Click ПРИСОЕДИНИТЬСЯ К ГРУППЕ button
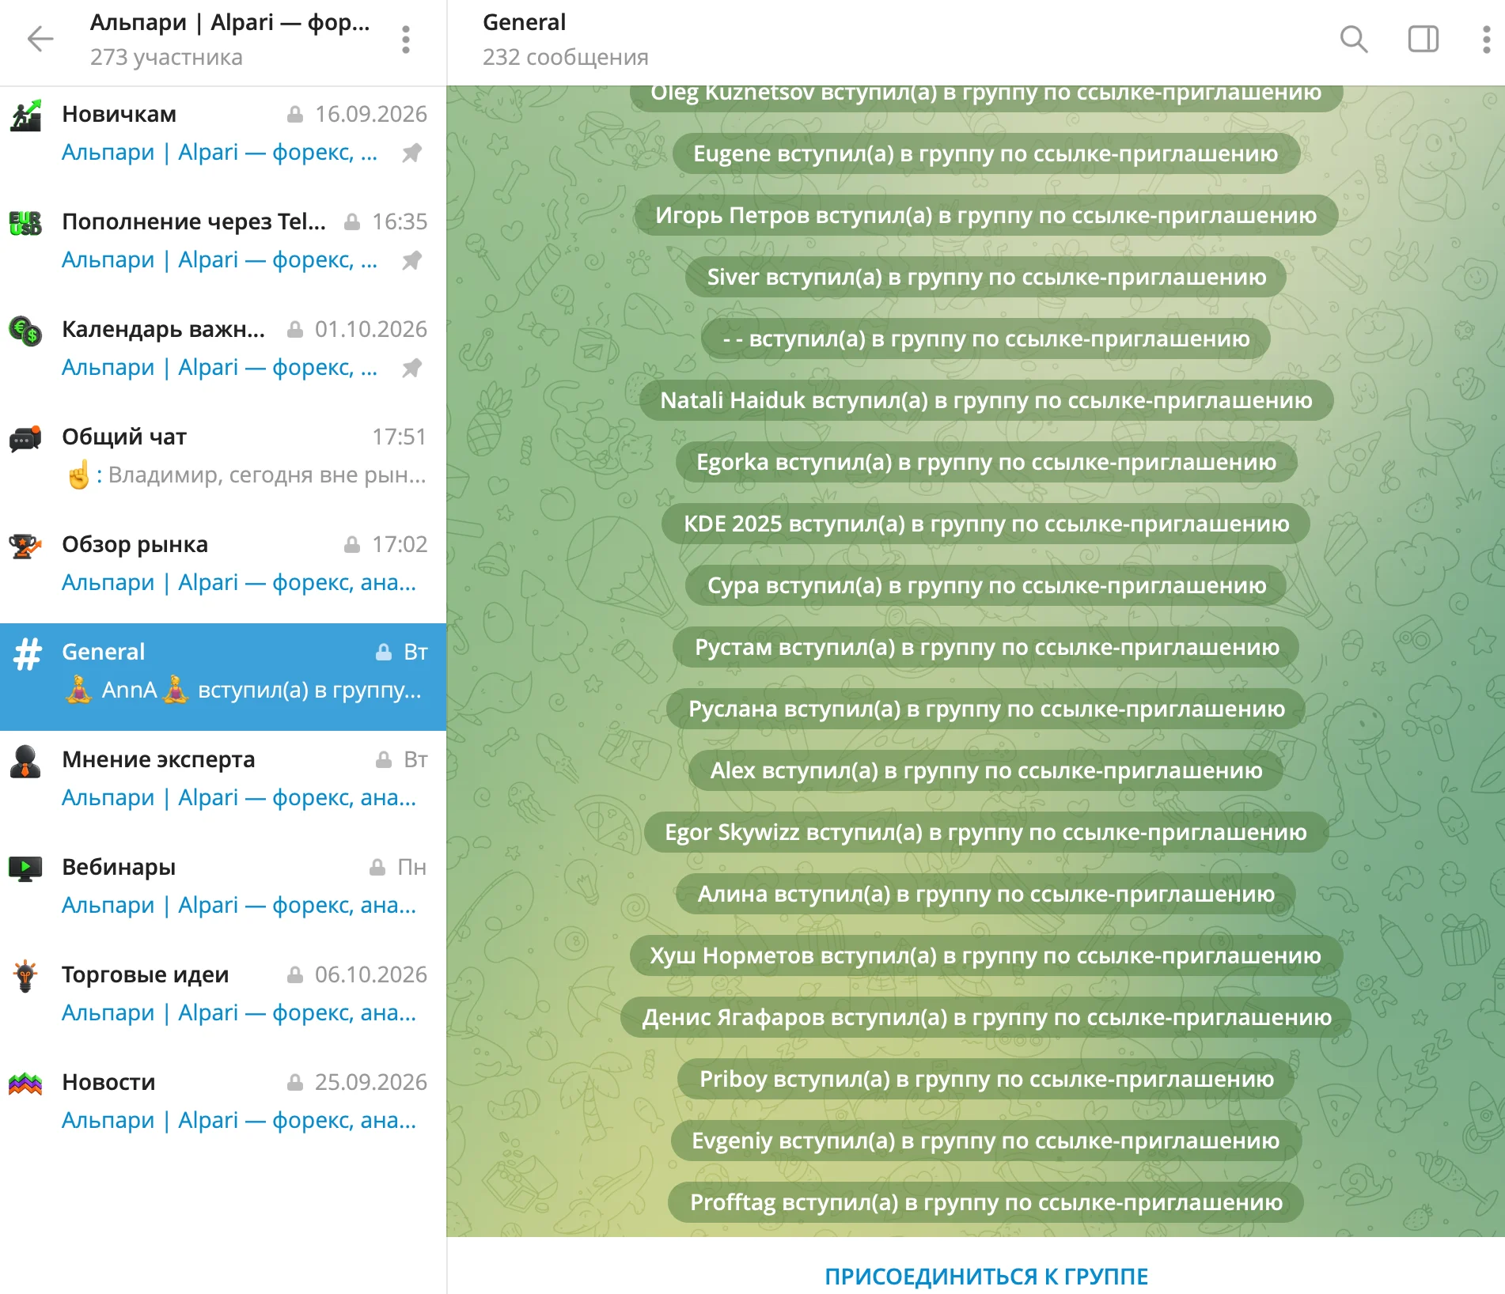 point(986,1276)
